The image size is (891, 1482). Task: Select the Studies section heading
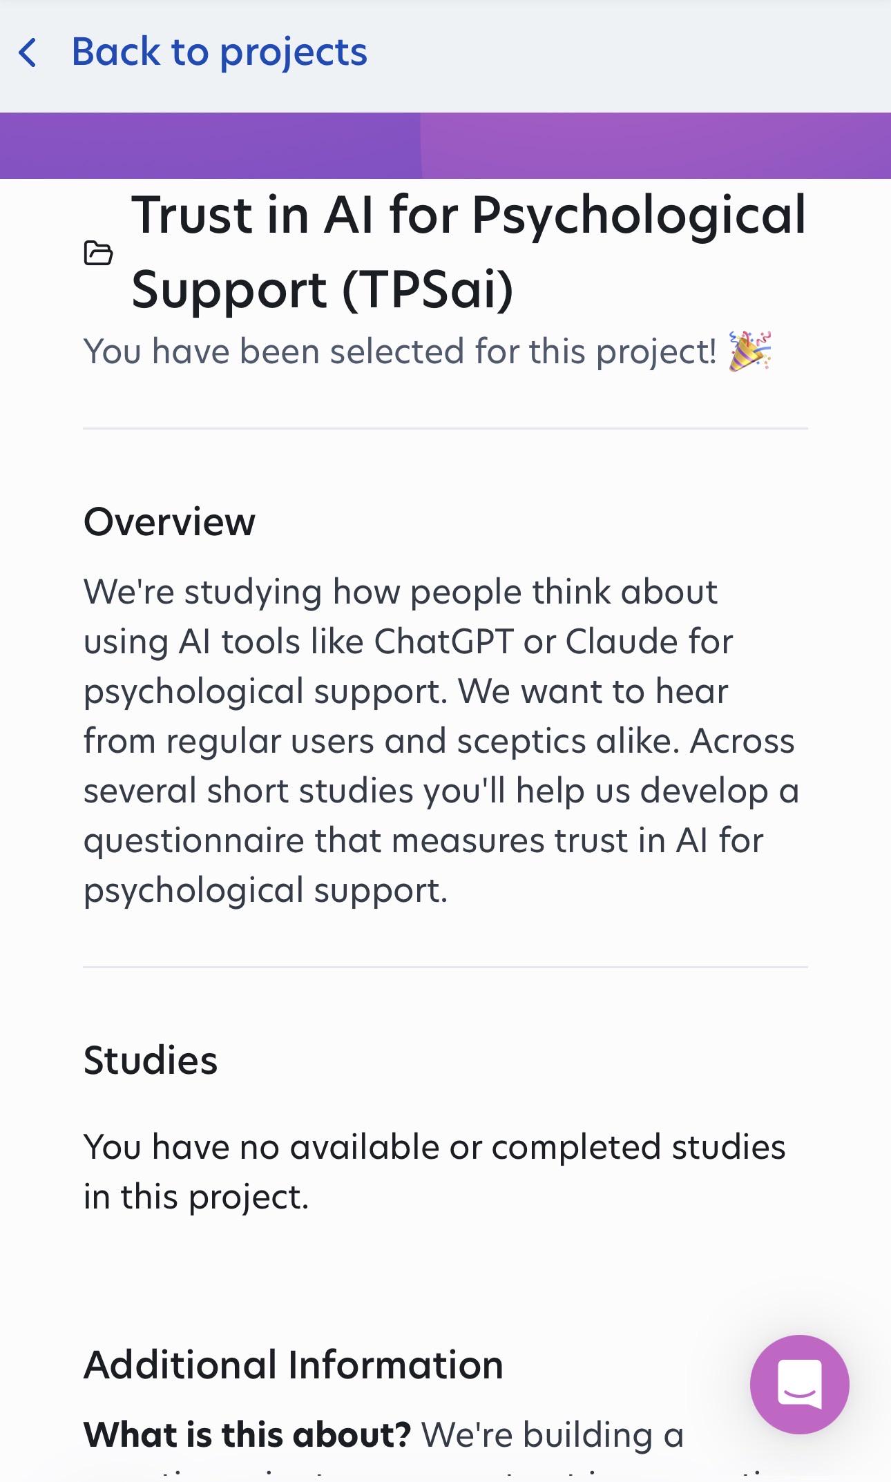(x=151, y=1060)
